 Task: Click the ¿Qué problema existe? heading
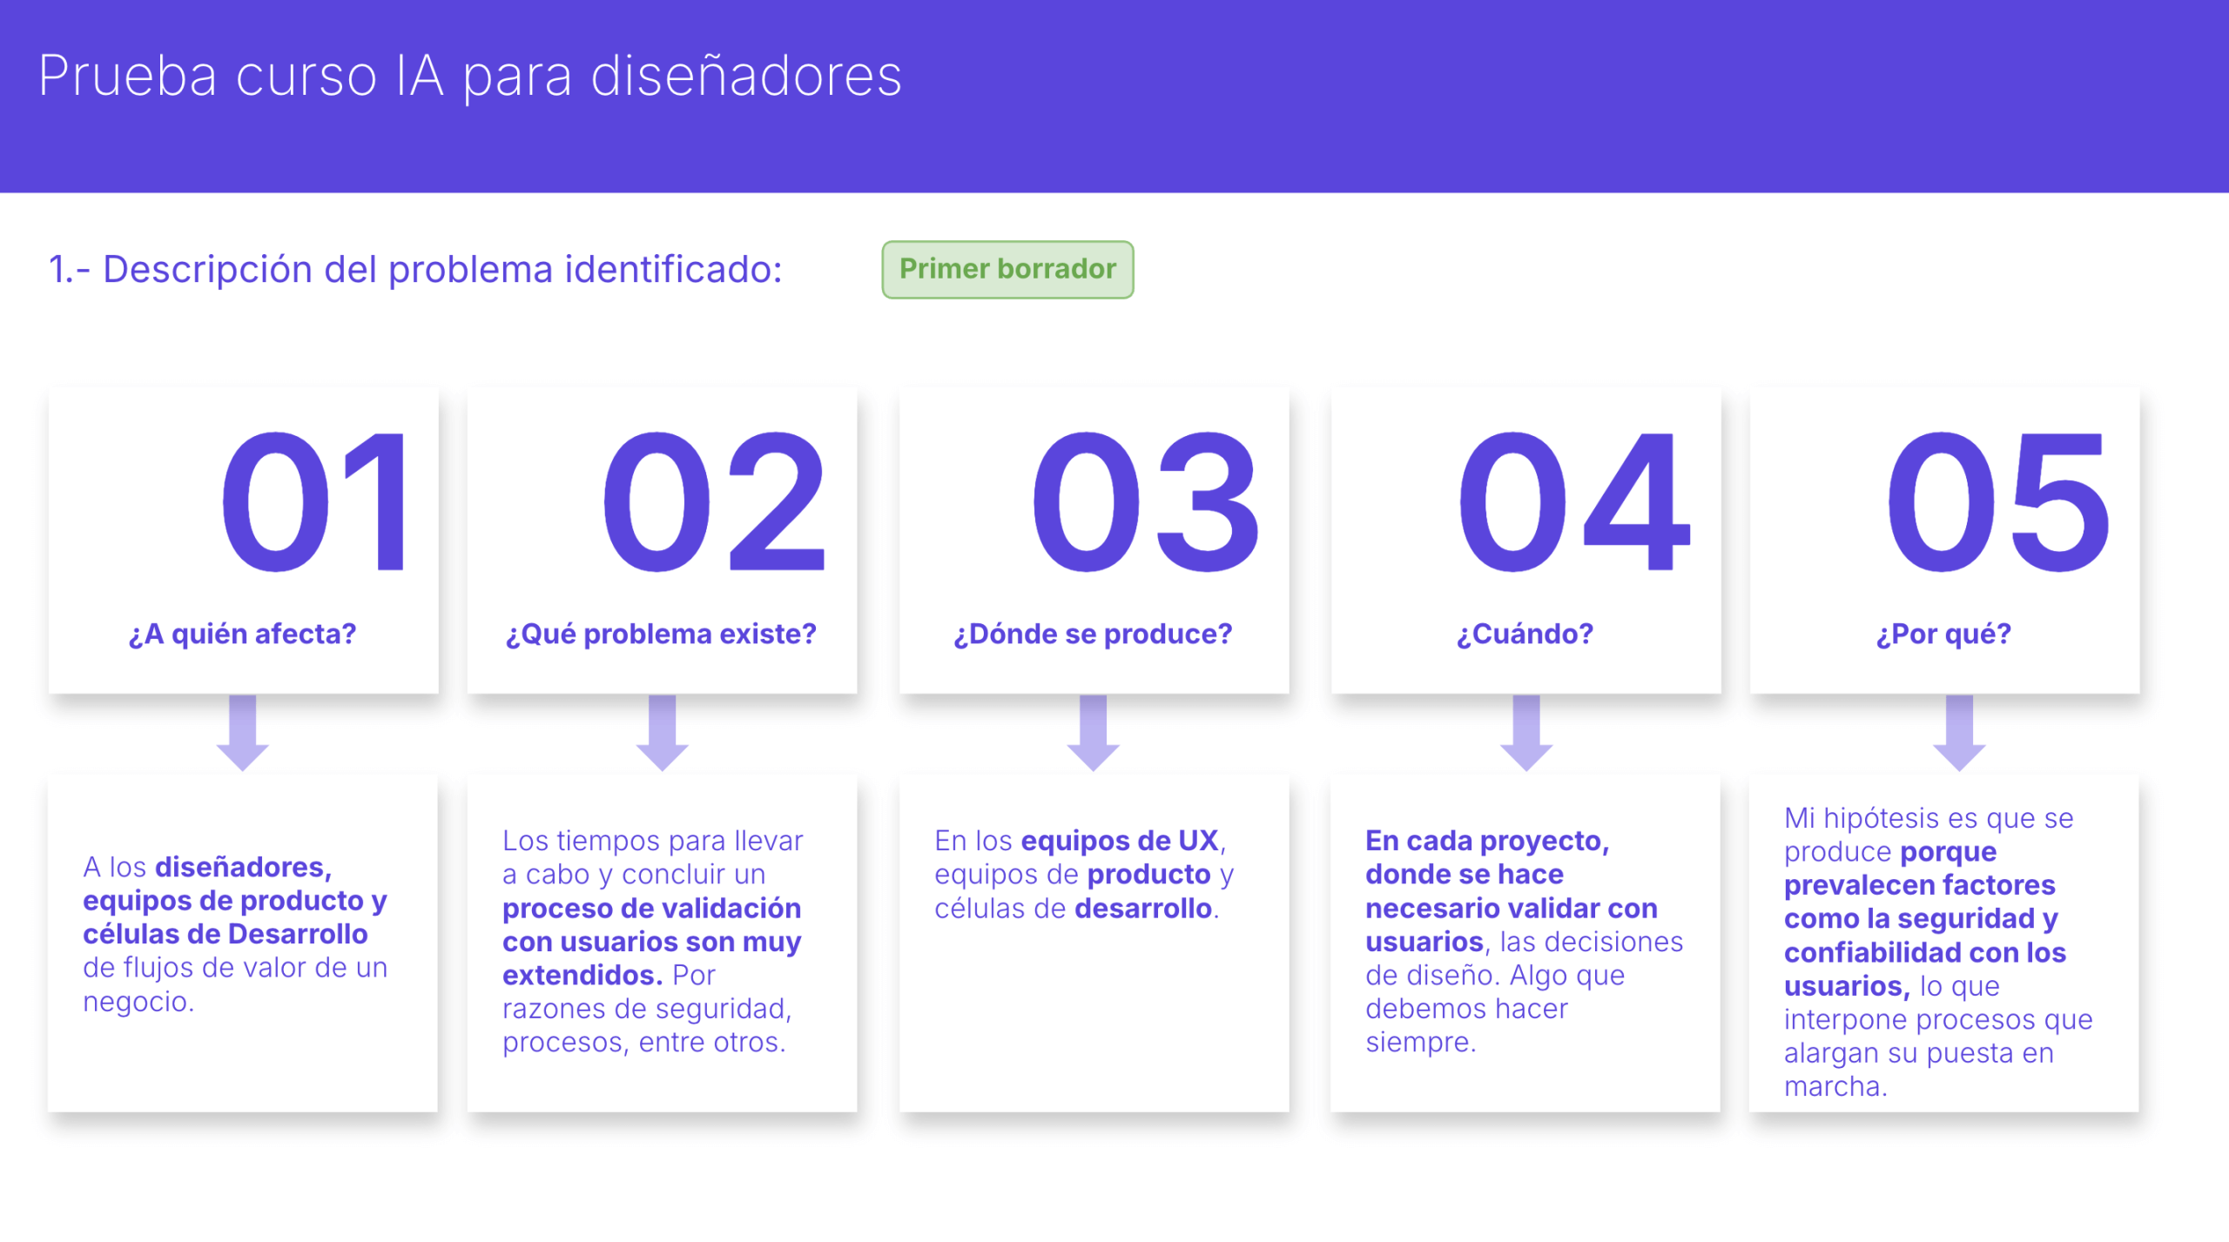(x=661, y=634)
